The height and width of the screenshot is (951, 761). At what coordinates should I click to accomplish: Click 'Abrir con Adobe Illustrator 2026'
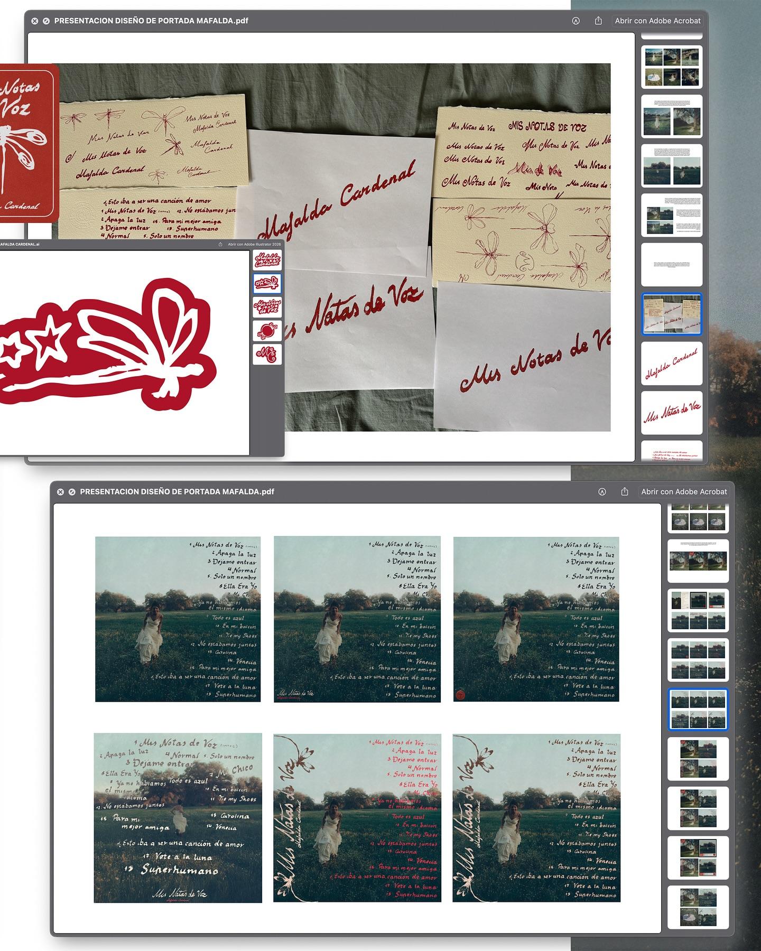(253, 245)
